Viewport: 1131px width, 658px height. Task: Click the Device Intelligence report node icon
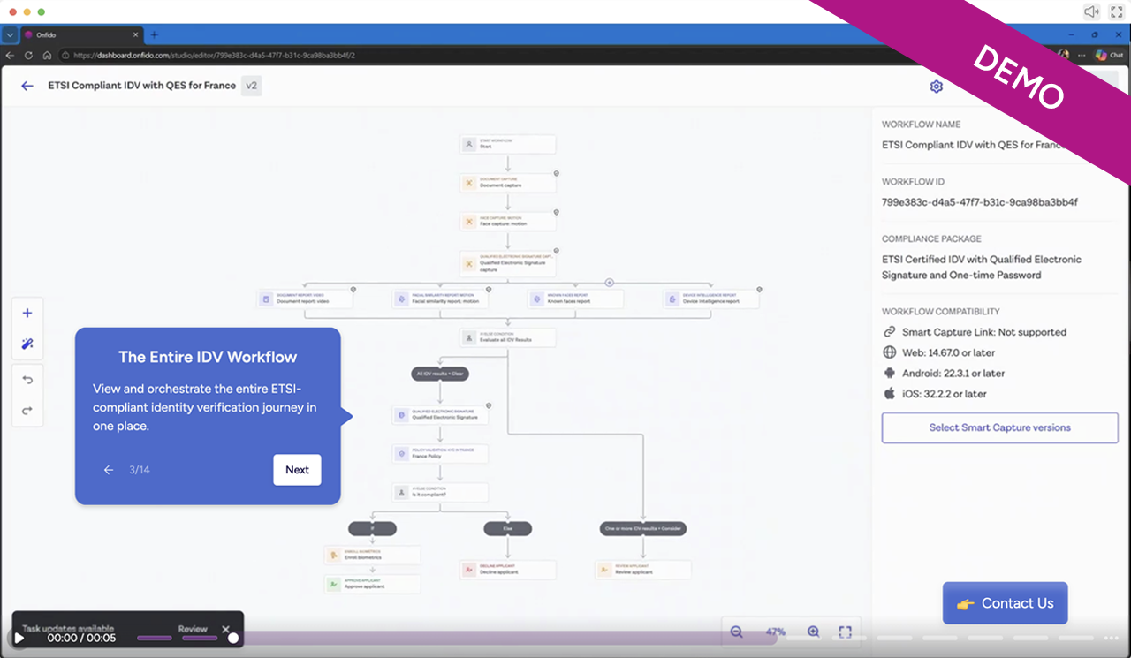[x=673, y=299]
